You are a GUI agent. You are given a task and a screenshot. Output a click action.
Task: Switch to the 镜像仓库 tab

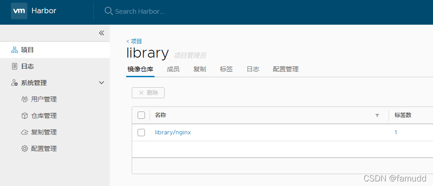tap(140, 69)
